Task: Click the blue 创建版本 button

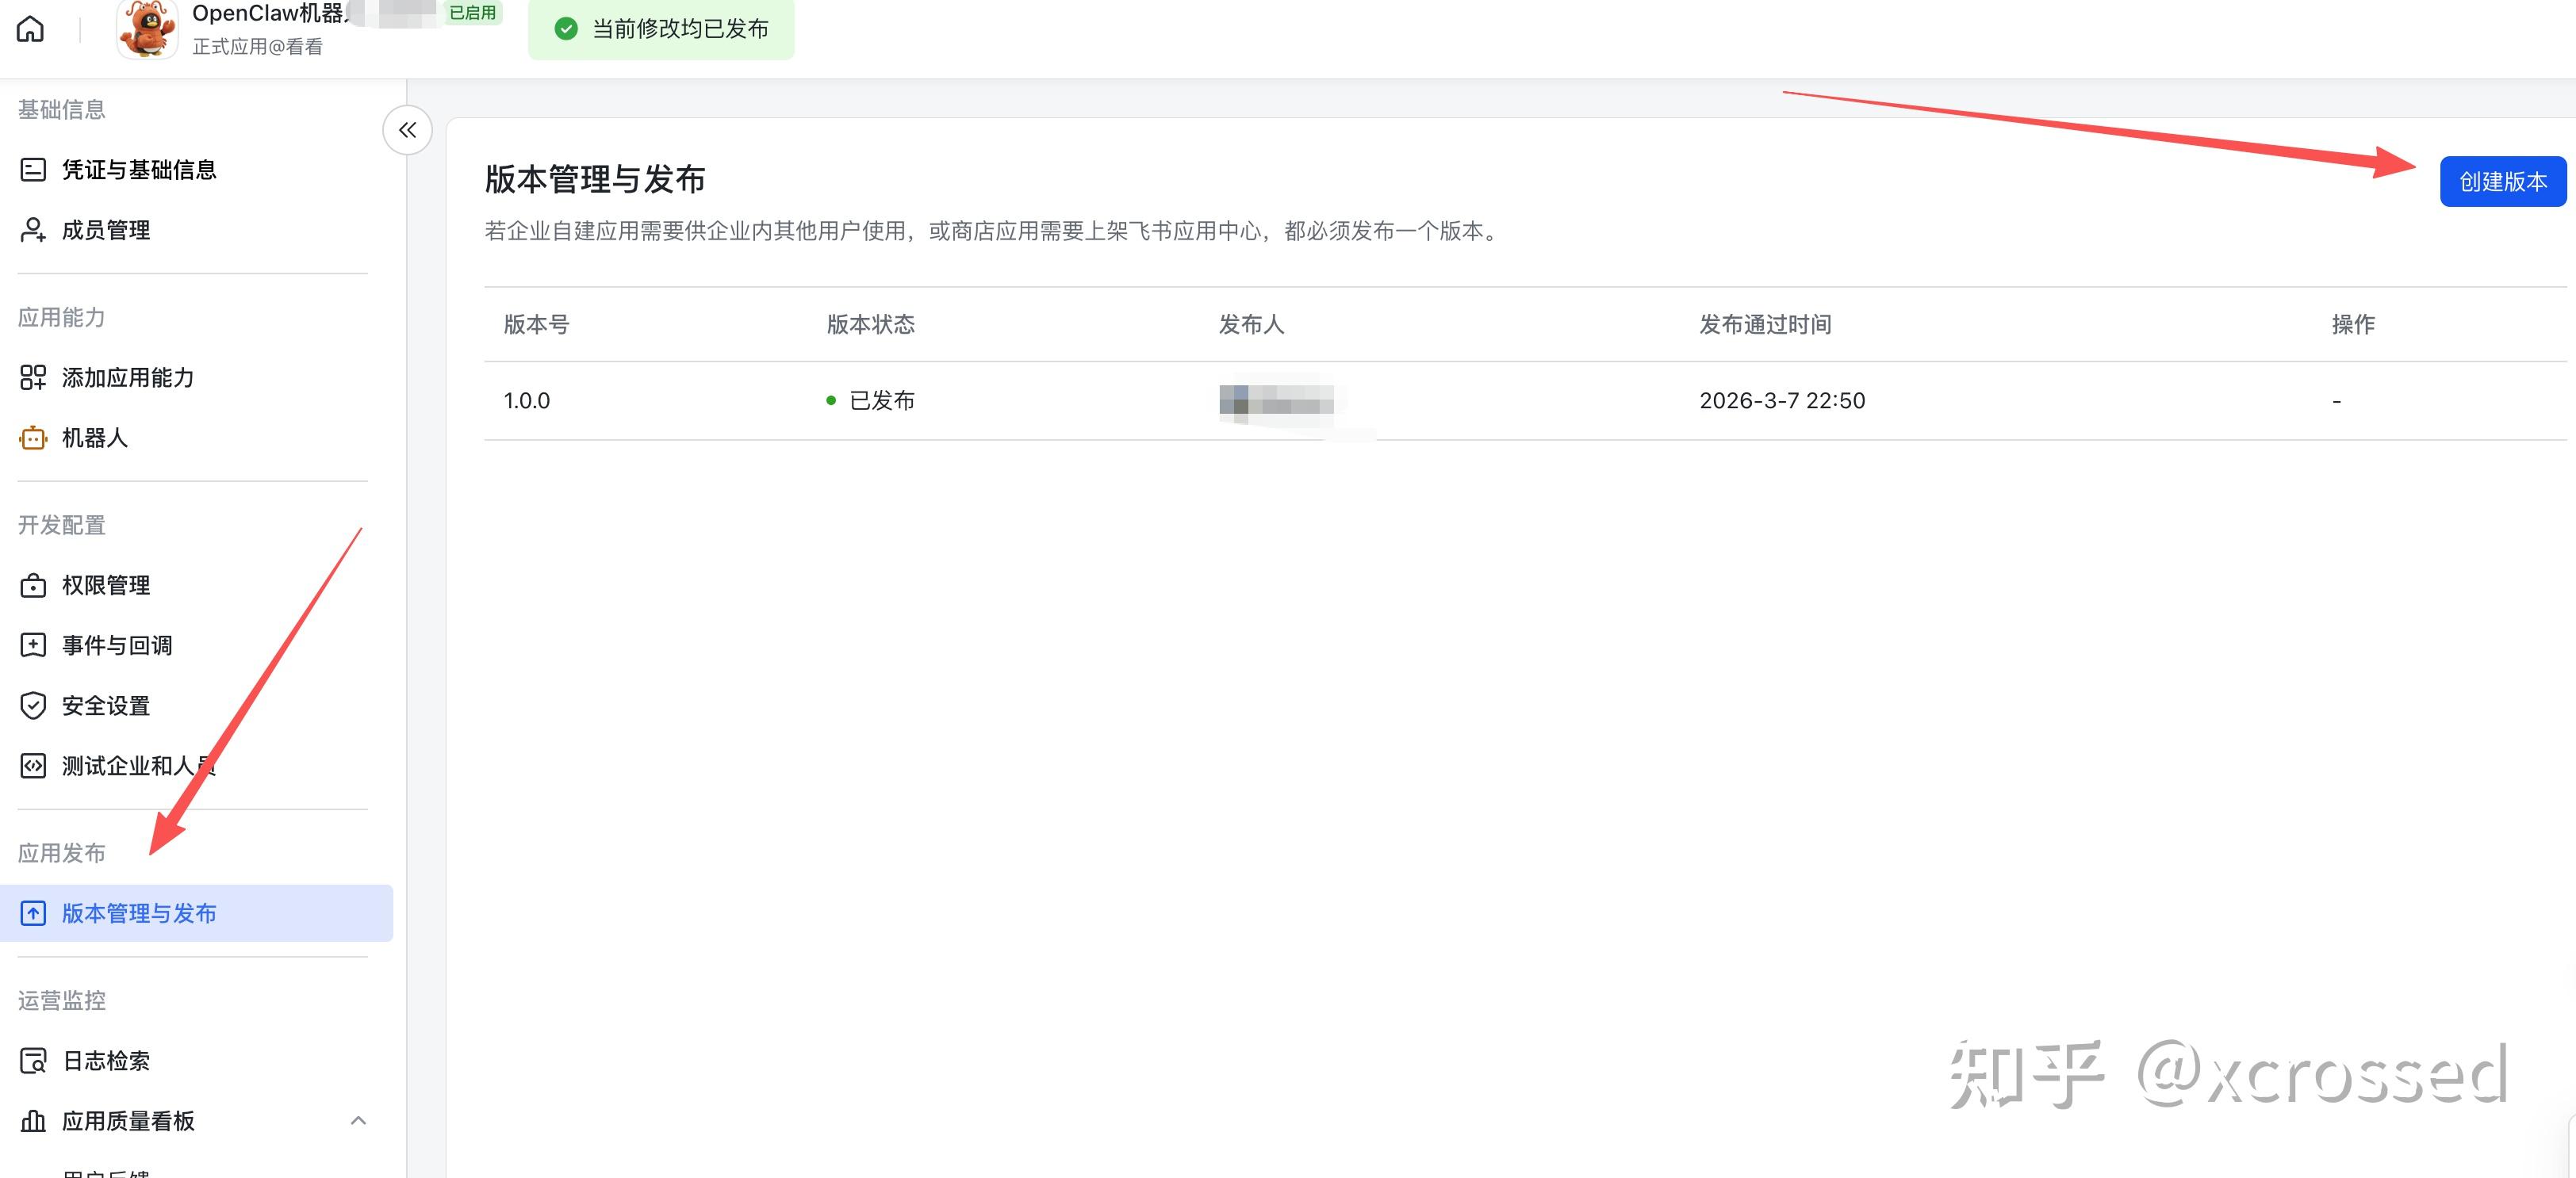Action: tap(2502, 182)
